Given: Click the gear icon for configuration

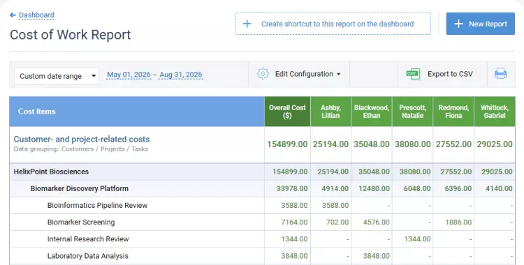Looking at the screenshot, I should [x=263, y=74].
